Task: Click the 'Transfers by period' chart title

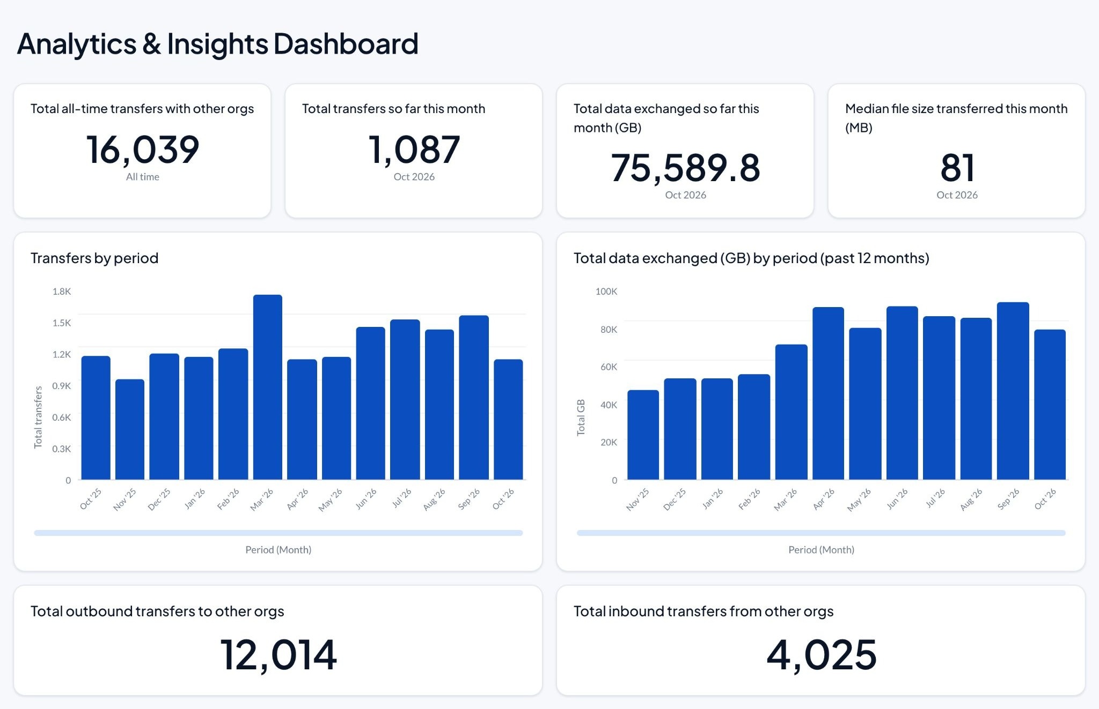Action: [x=94, y=258]
